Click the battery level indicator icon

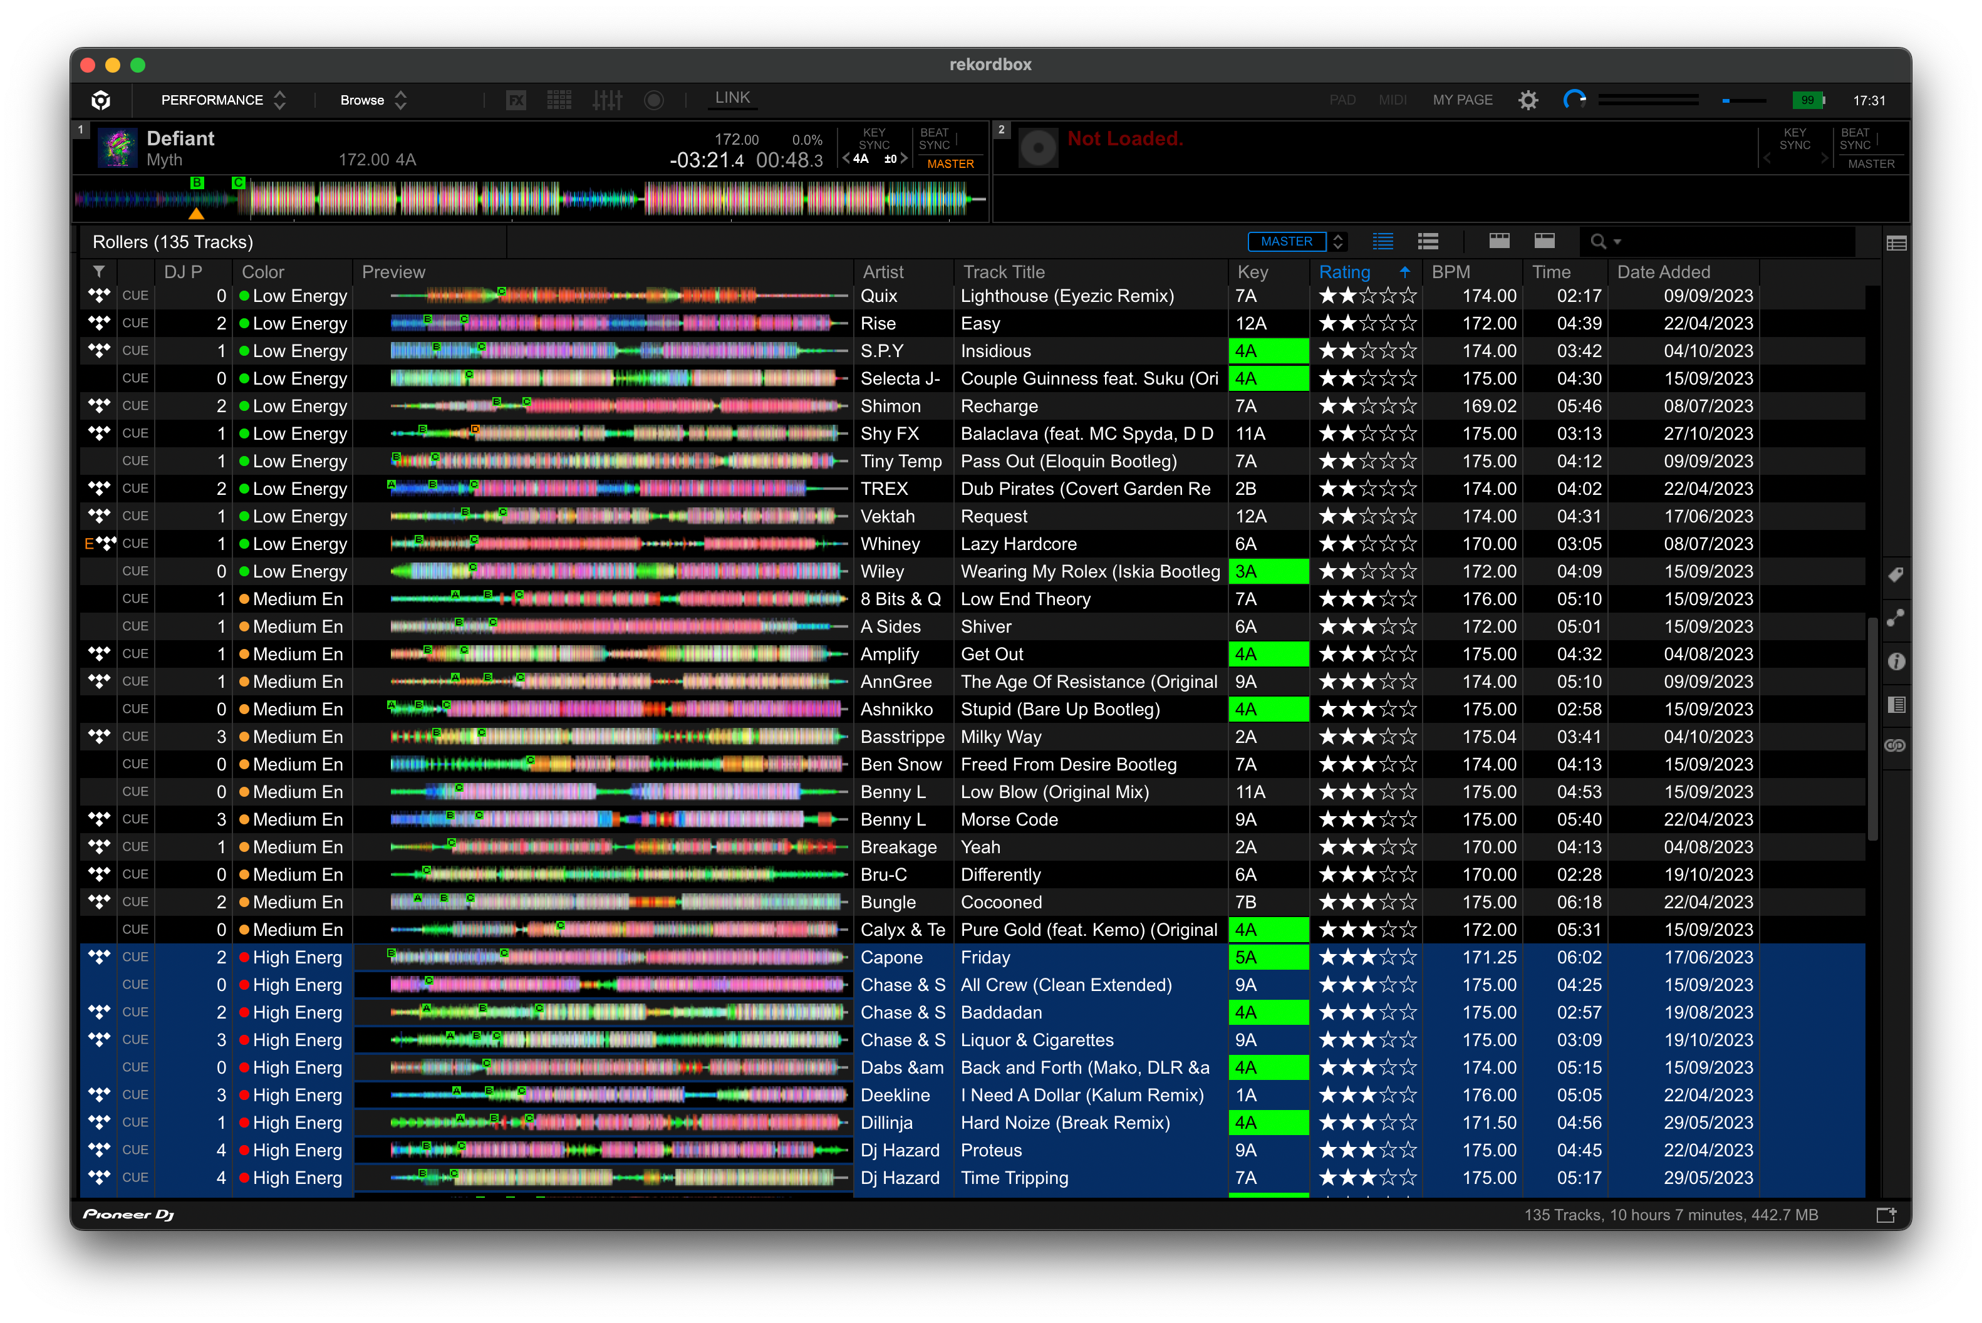1809,100
